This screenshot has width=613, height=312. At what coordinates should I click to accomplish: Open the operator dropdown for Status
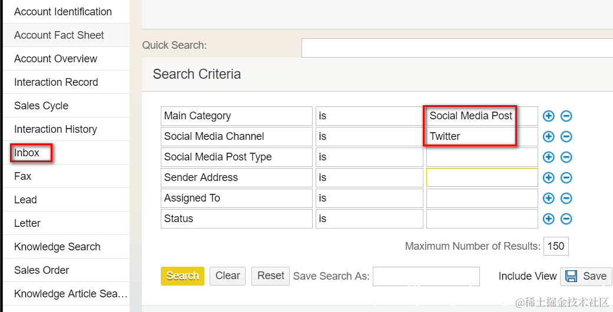click(x=369, y=219)
